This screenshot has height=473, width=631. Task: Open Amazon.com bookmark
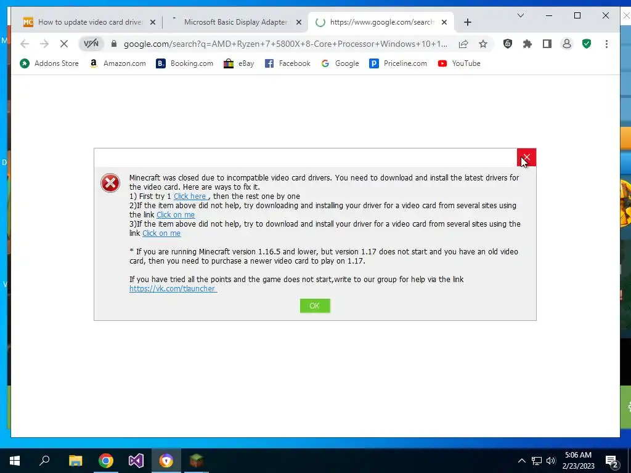(118, 63)
